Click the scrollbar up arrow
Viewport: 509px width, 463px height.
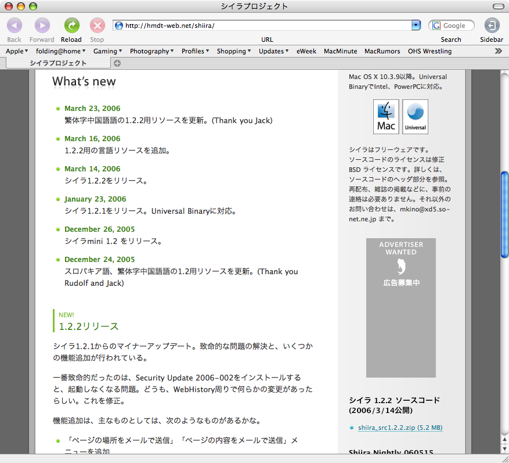(505, 440)
